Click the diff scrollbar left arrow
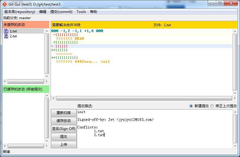Screen dimensions: 240x157 53,98
